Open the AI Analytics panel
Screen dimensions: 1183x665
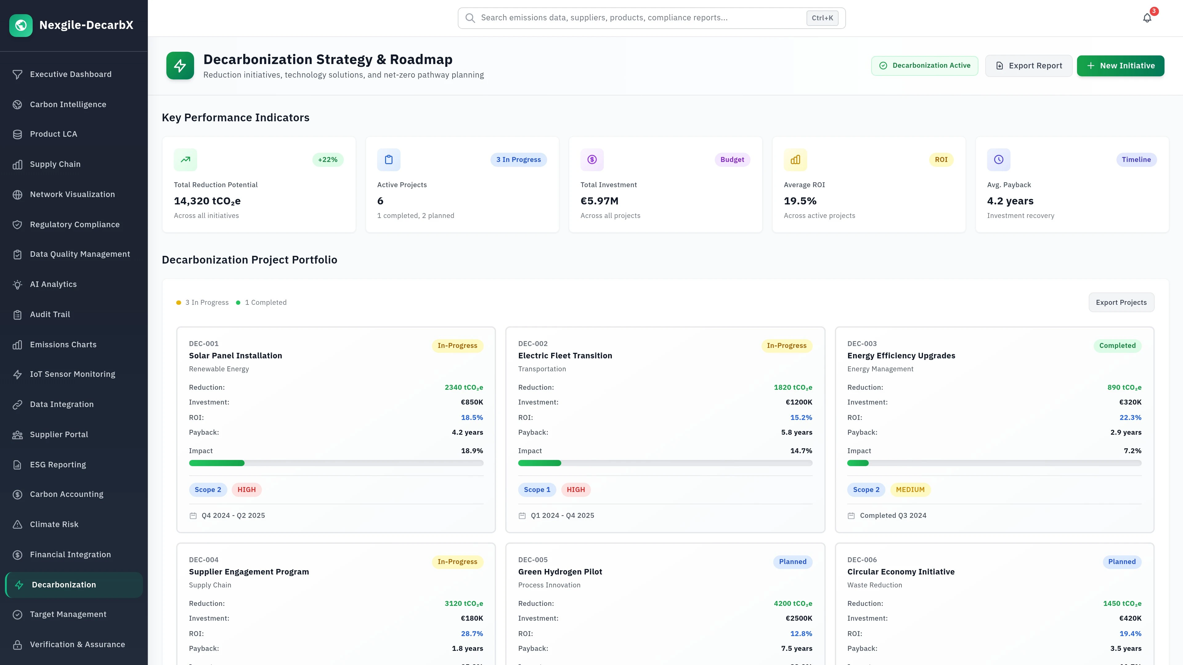[53, 284]
